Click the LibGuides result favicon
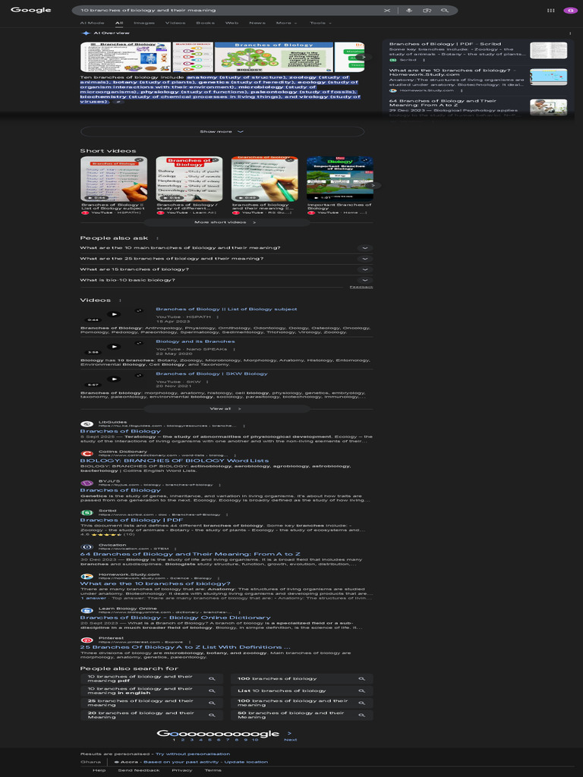The height and width of the screenshot is (777, 583). 87,424
